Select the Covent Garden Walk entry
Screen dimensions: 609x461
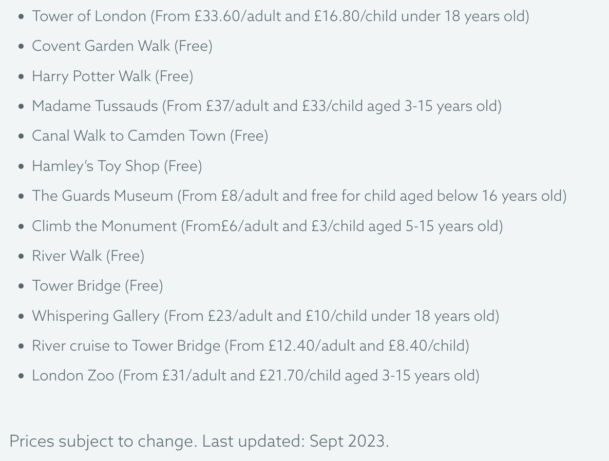click(122, 46)
